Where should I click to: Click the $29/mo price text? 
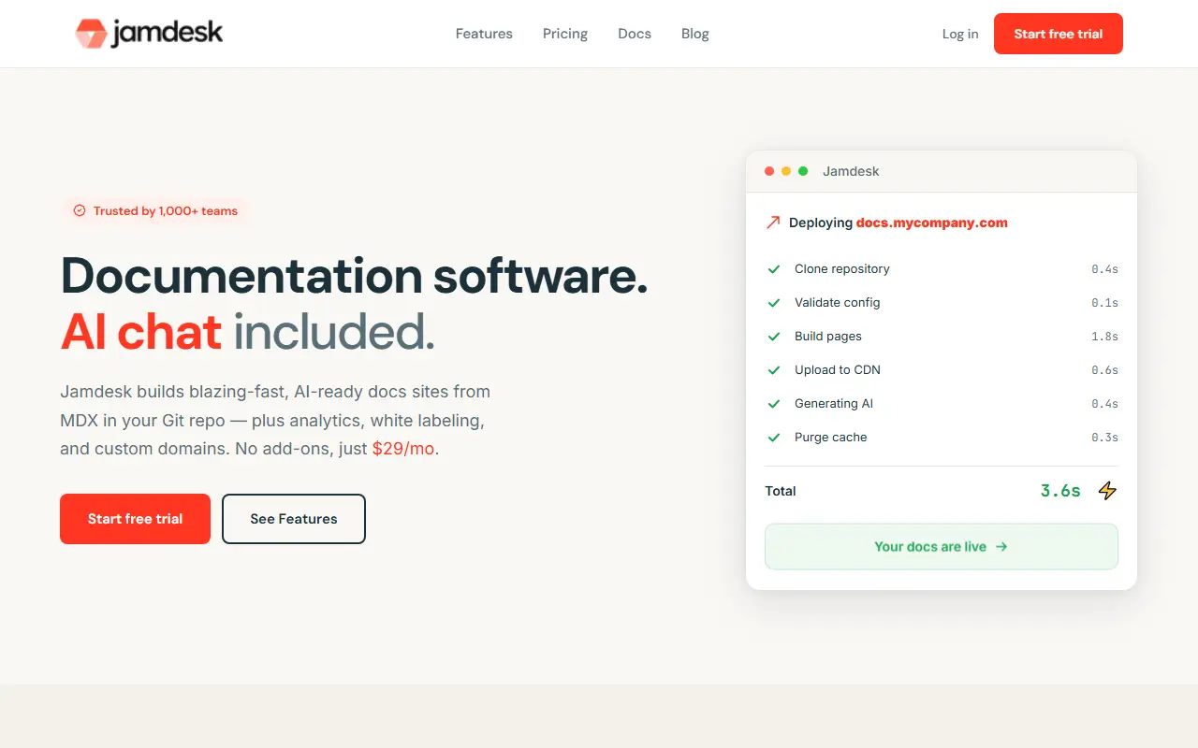[x=403, y=449]
